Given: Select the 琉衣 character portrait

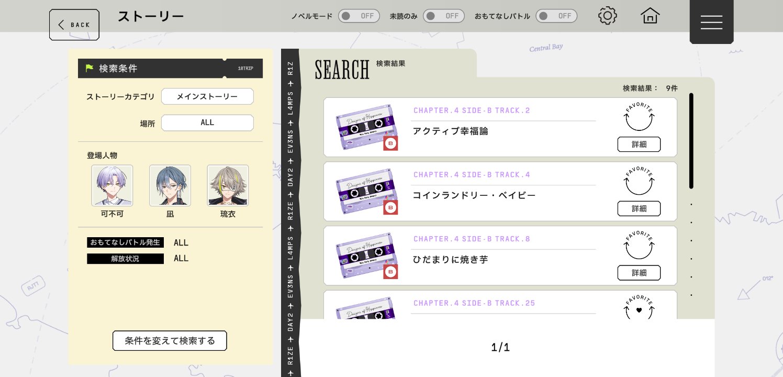Looking at the screenshot, I should (x=228, y=185).
